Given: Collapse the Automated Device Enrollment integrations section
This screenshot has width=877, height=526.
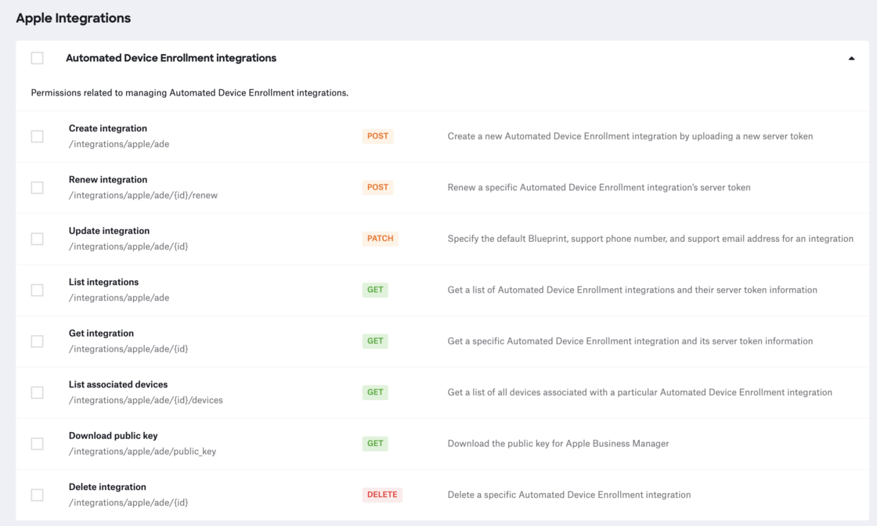Looking at the screenshot, I should coord(851,57).
